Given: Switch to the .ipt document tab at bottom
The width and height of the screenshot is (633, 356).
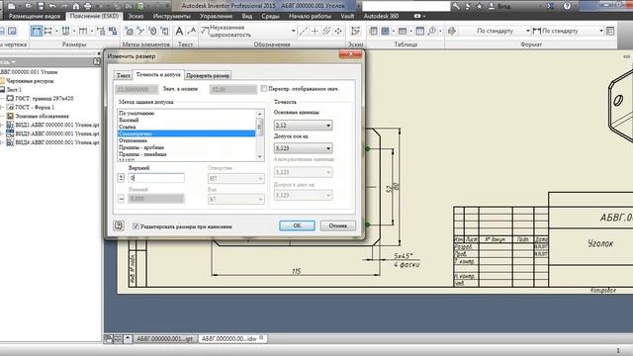Looking at the screenshot, I should point(165,339).
